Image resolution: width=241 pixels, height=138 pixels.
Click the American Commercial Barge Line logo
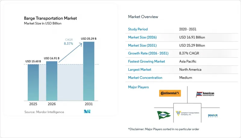pyautogui.click(x=205, y=94)
